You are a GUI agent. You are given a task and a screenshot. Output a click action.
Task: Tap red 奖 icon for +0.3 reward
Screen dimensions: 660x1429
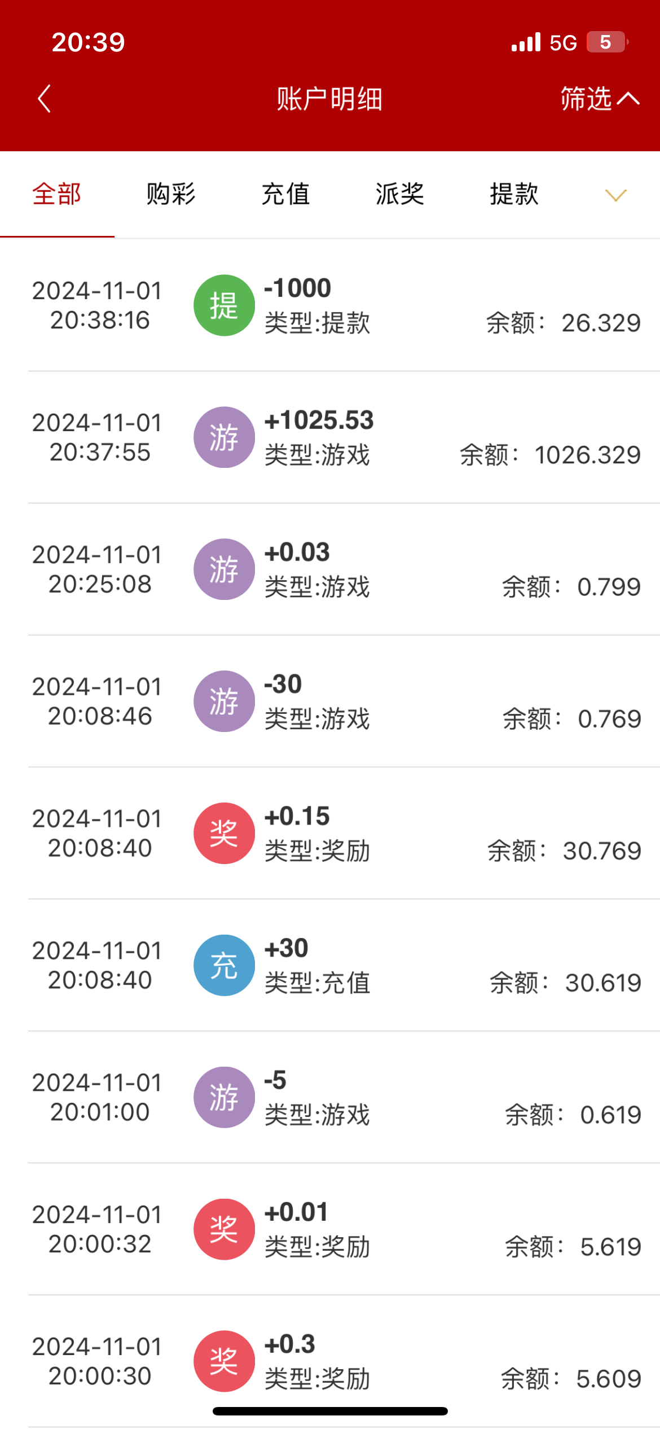pos(224,1361)
